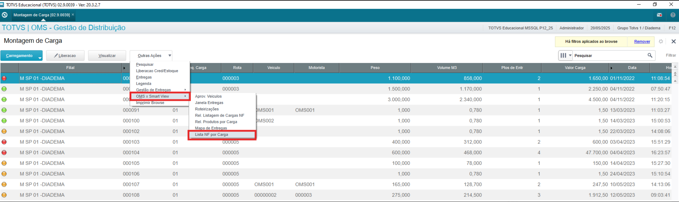Click the Liberacao button
This screenshot has width=679, height=202.
(65, 55)
